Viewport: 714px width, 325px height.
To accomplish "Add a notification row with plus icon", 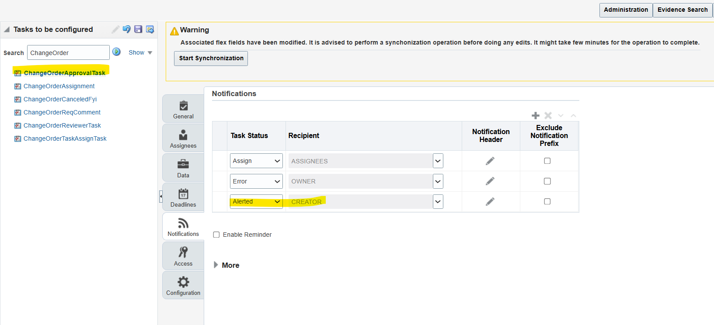I will pyautogui.click(x=535, y=116).
